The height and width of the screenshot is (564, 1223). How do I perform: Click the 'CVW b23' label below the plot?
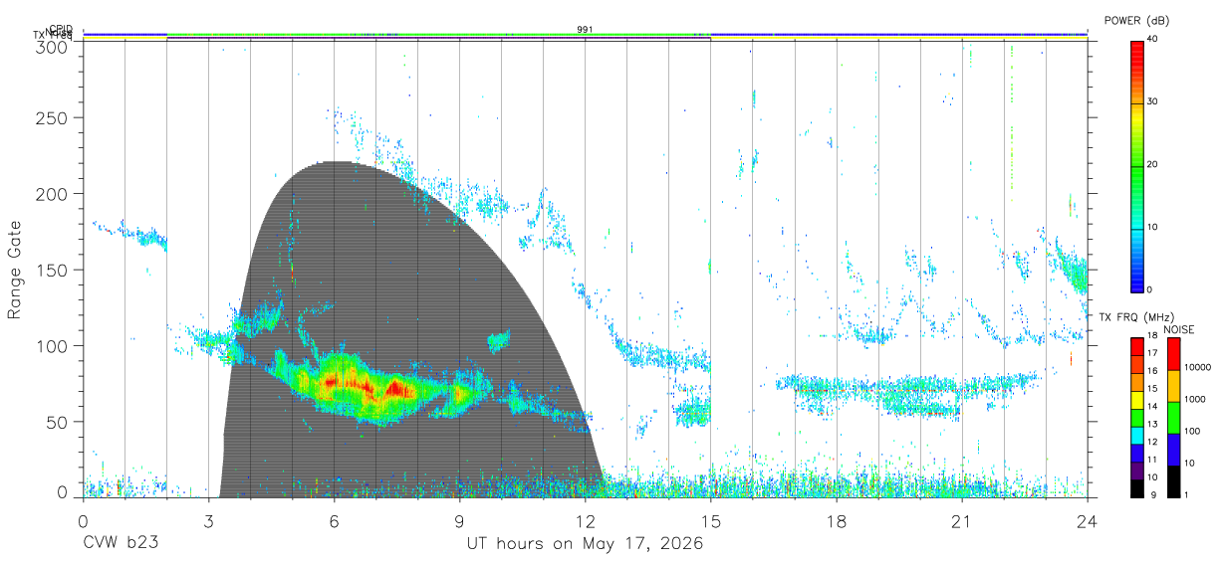pos(121,544)
